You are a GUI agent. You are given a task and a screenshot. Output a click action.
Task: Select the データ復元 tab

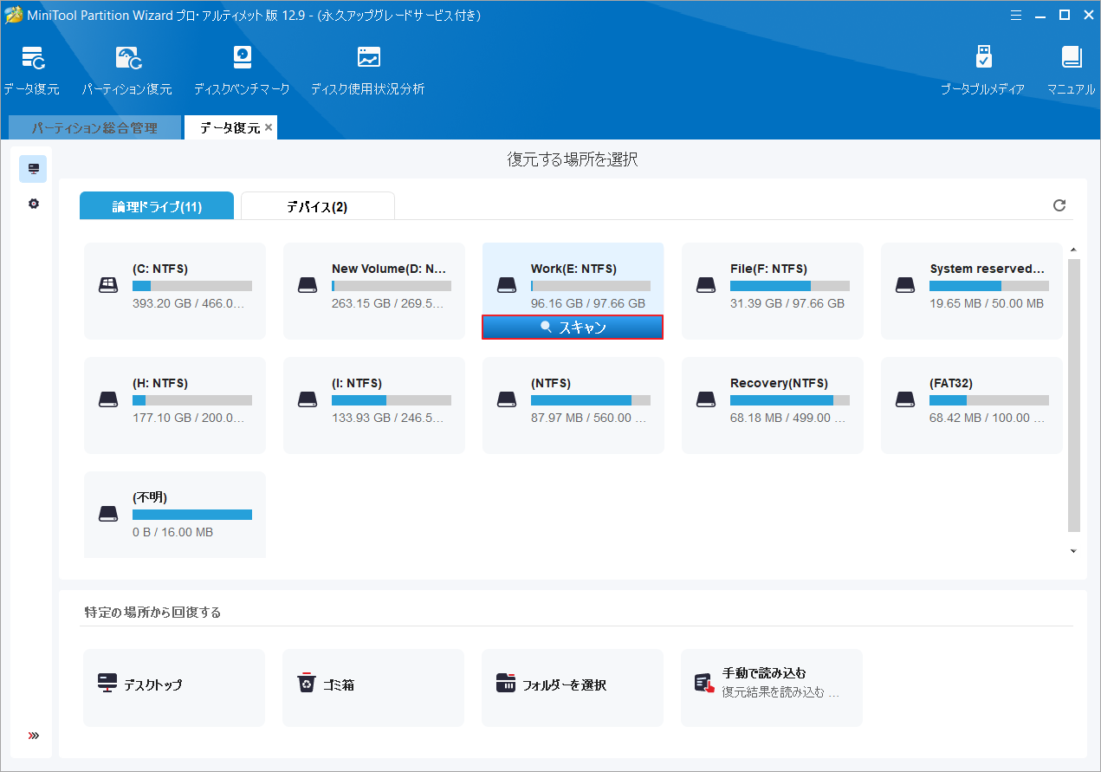pyautogui.click(x=230, y=127)
